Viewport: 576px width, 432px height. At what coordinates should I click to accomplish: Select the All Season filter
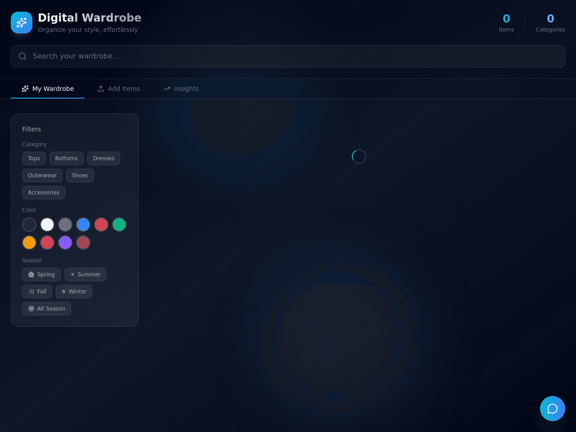click(x=46, y=309)
